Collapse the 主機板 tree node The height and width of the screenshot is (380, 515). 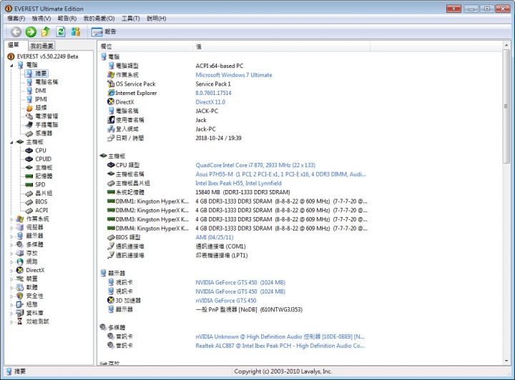click(x=11, y=142)
